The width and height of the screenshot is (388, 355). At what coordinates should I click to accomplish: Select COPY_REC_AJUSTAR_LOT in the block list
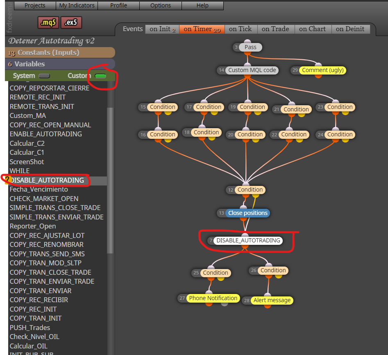coord(47,235)
